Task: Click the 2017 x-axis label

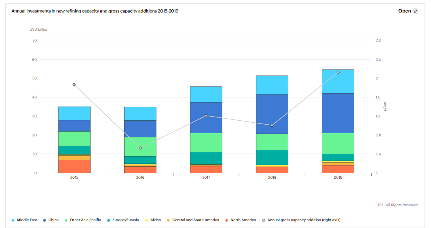Action: 206,178
